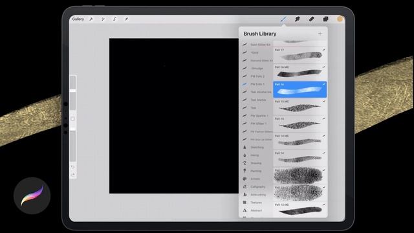Image resolution: width=414 pixels, height=233 pixels.
Task: Open the Layers panel icon
Action: pos(325,19)
